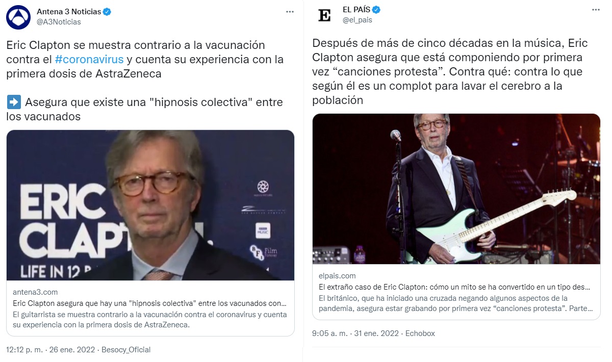Viewport: 612px width, 362px height.
Task: Click the EL PAÍS verified badge
Action: coord(376,10)
